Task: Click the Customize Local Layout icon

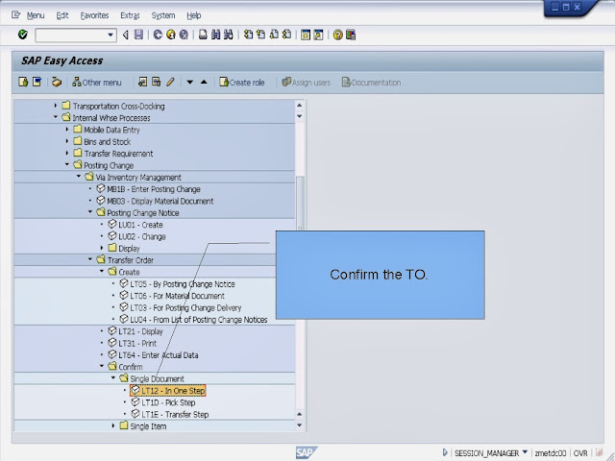Action: [x=351, y=35]
